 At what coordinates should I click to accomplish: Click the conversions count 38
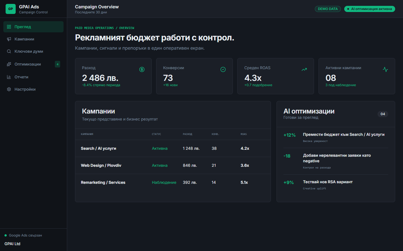(x=214, y=148)
